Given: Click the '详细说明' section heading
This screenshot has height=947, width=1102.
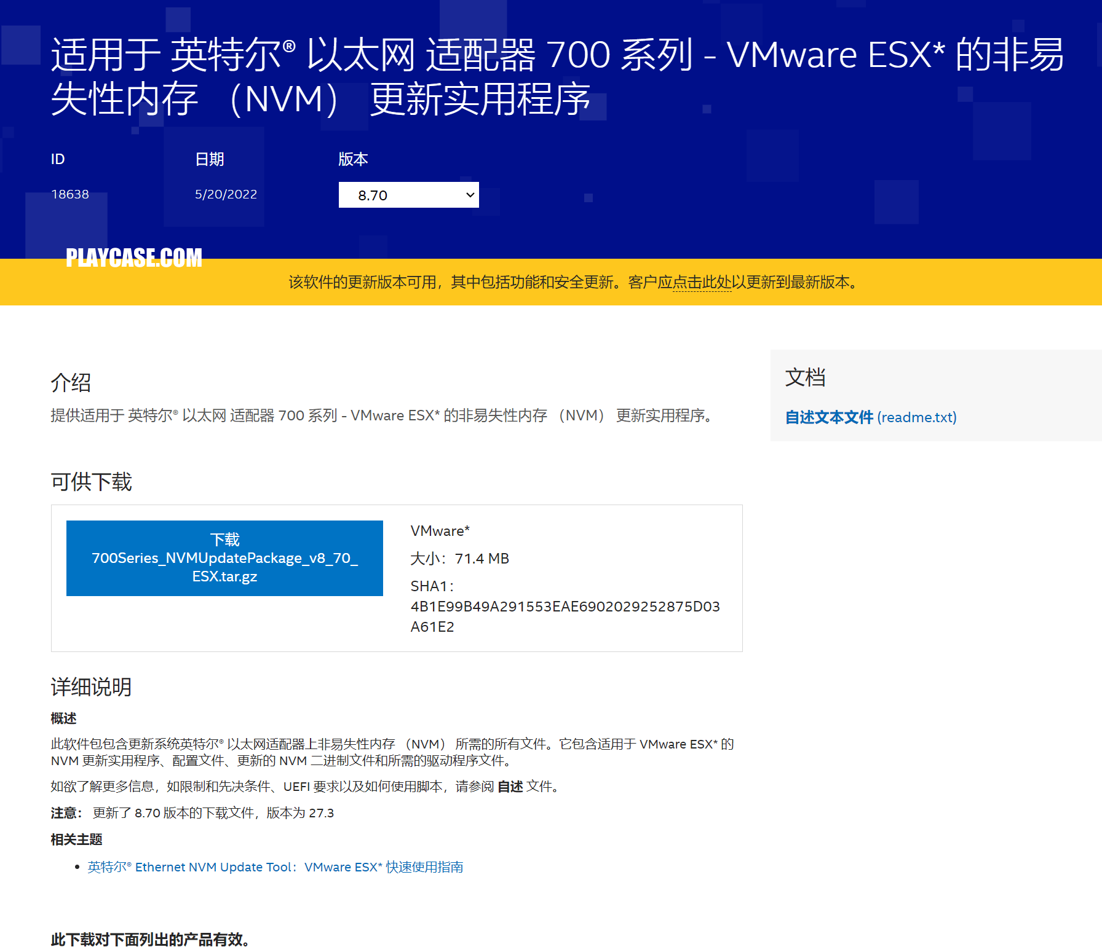Looking at the screenshot, I should click(x=91, y=686).
